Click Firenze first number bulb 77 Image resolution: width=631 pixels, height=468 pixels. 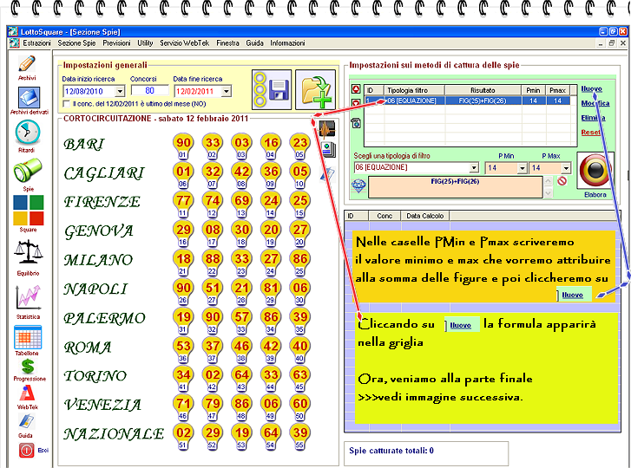click(183, 204)
